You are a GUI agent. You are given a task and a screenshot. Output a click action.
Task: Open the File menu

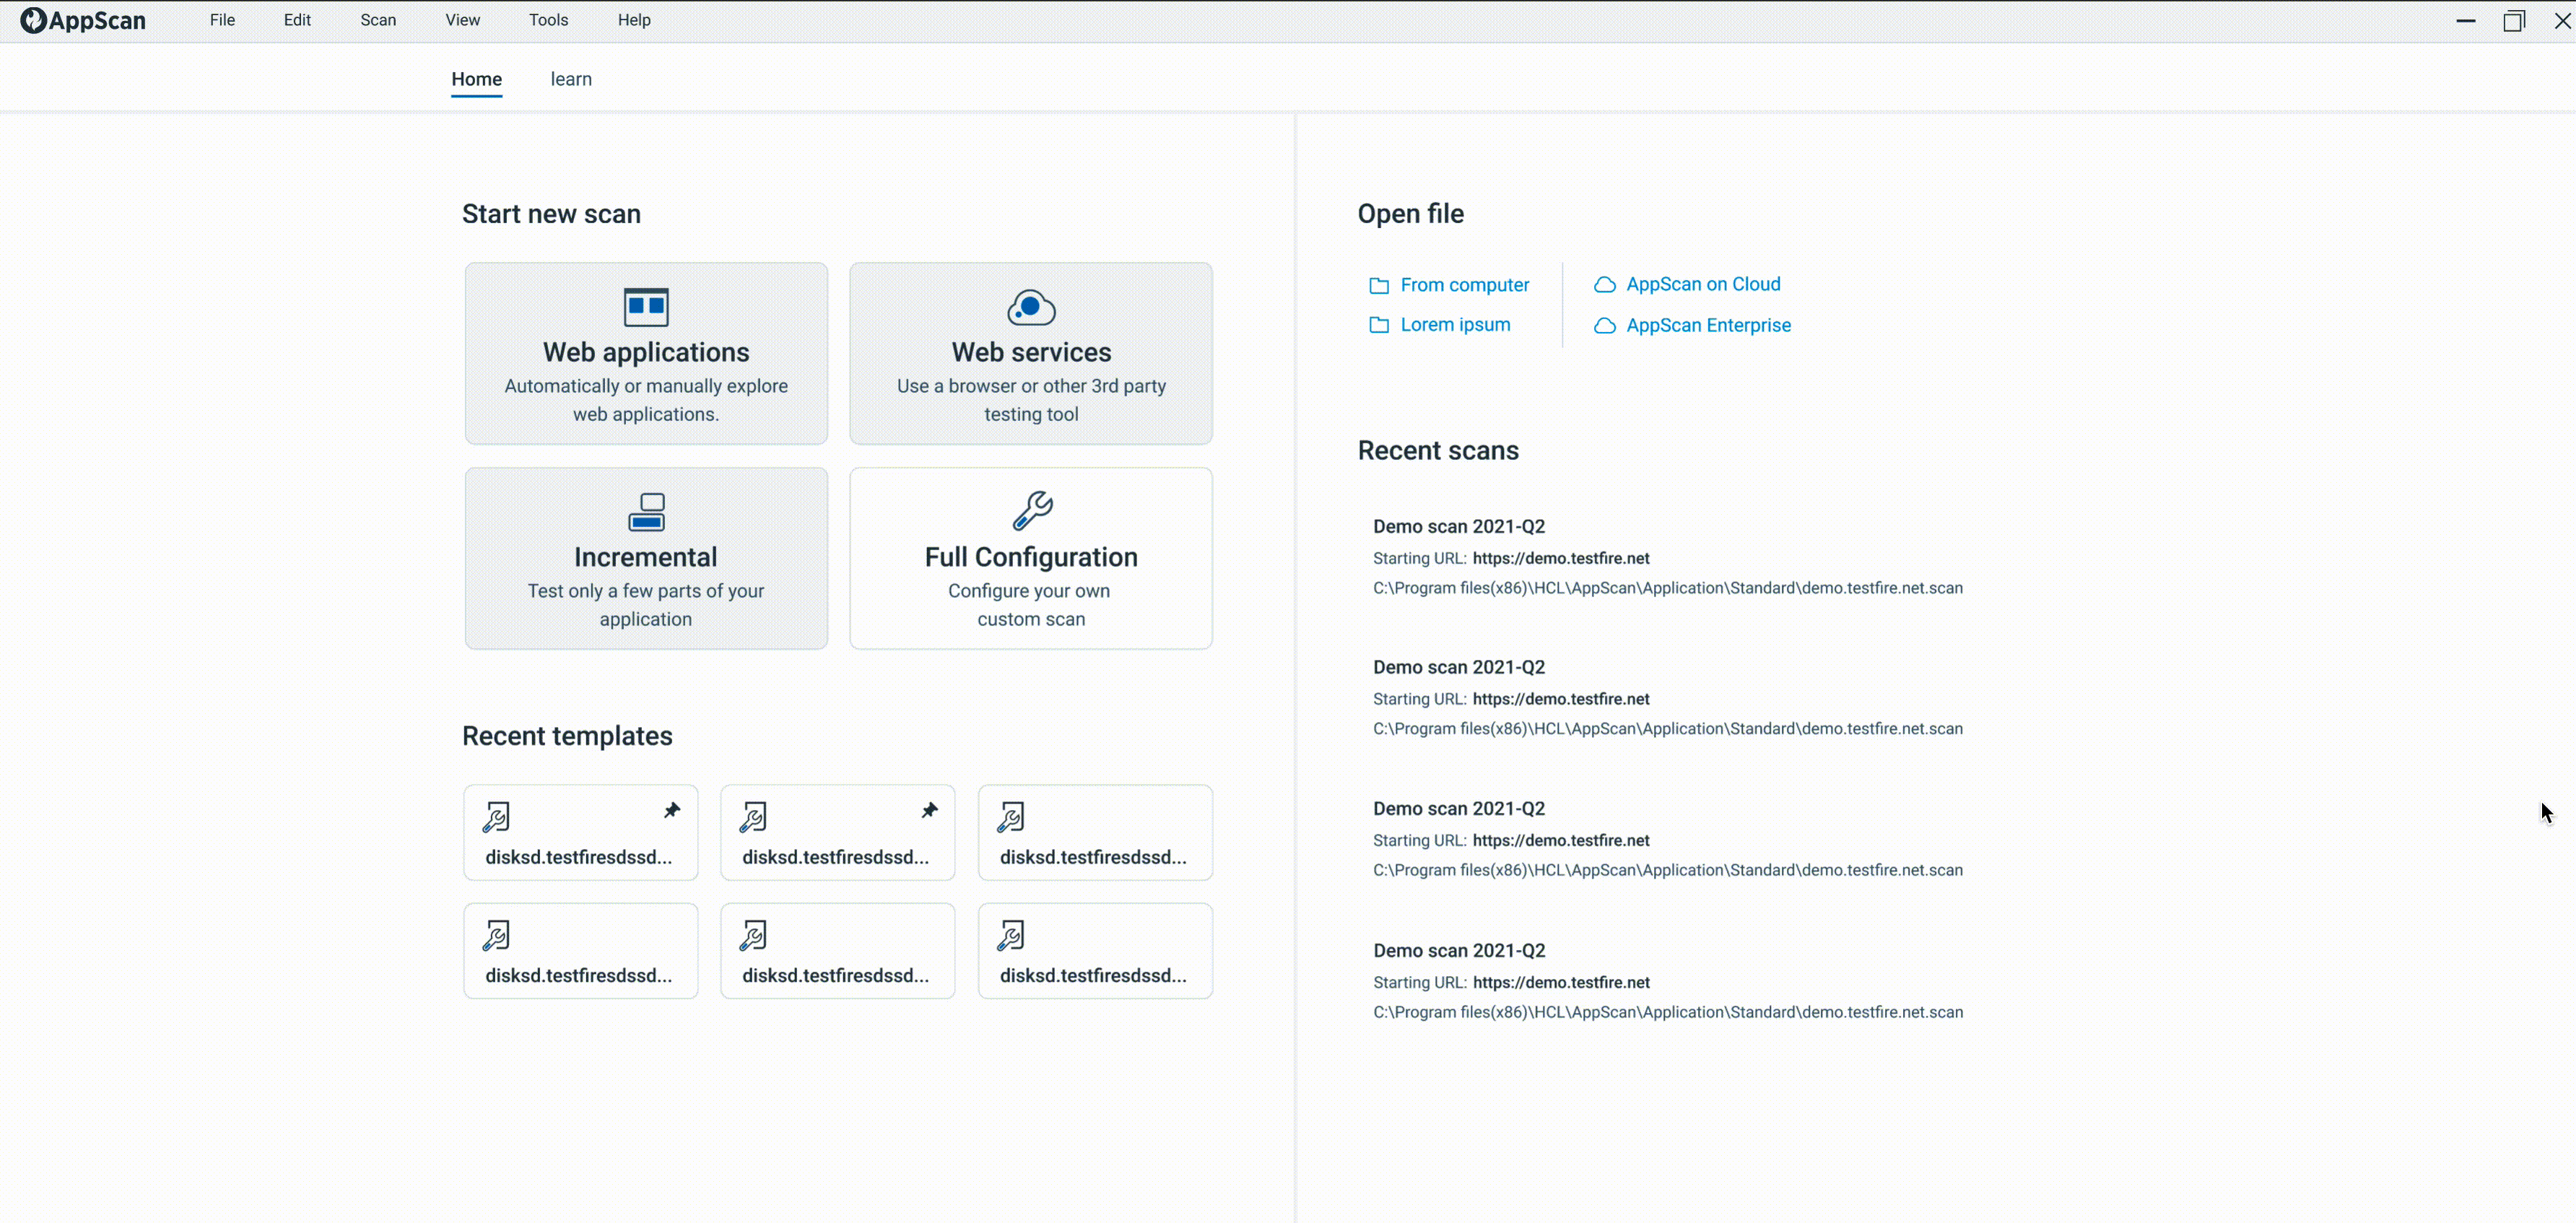pyautogui.click(x=223, y=20)
